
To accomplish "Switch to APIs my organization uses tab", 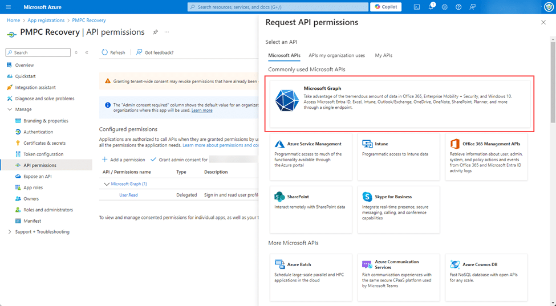I will (x=336, y=55).
